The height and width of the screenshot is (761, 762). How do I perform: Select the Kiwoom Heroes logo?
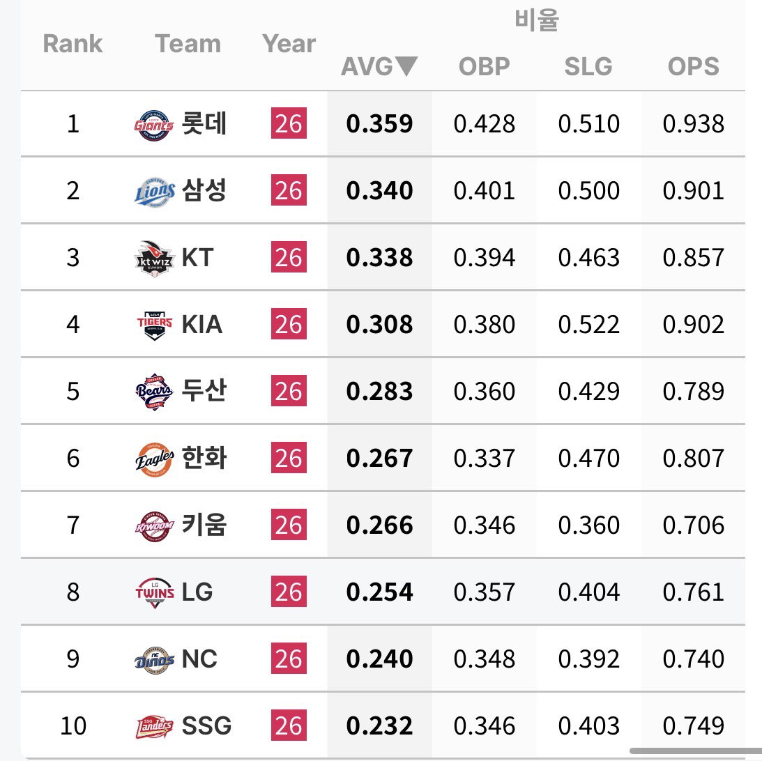154,526
